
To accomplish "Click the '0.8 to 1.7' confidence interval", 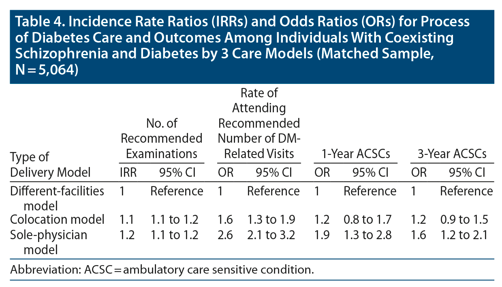I will point(368,220).
